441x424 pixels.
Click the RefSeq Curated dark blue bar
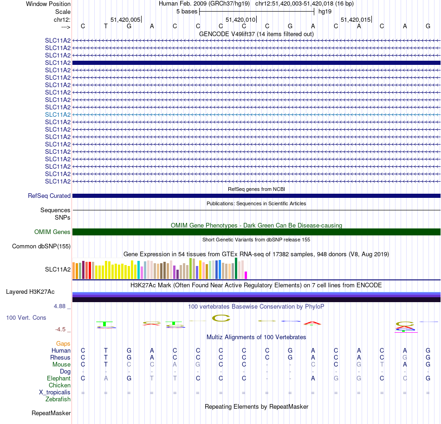tap(256, 196)
